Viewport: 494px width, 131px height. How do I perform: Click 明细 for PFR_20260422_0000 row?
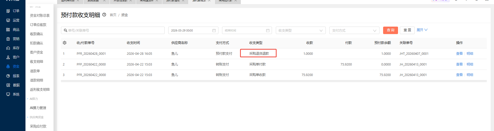coord(470,75)
